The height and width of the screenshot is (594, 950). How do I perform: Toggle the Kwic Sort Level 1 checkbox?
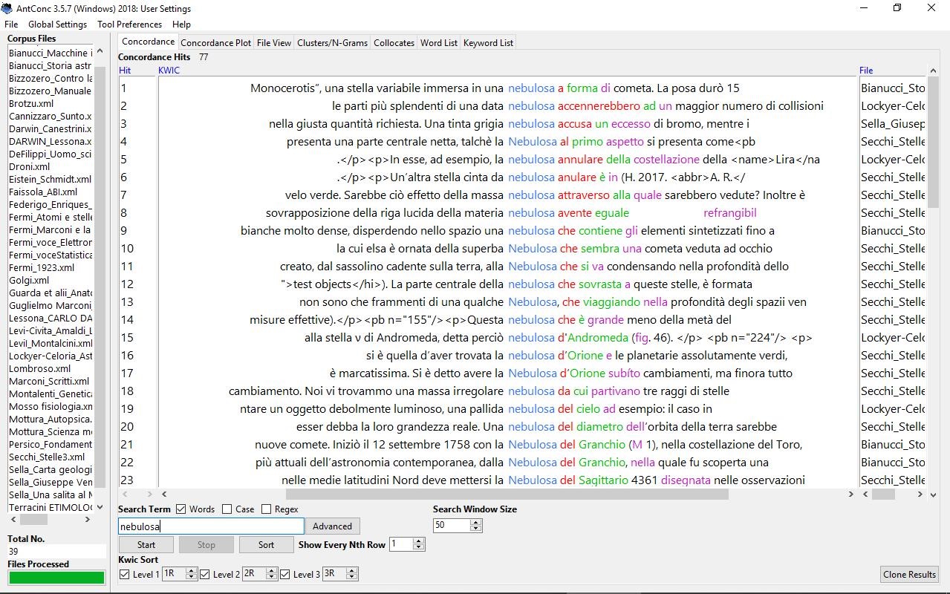(124, 574)
